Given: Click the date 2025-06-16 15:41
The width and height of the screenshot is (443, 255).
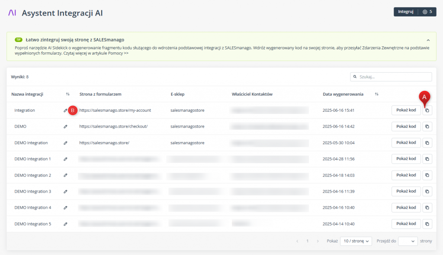Looking at the screenshot, I should coord(338,110).
